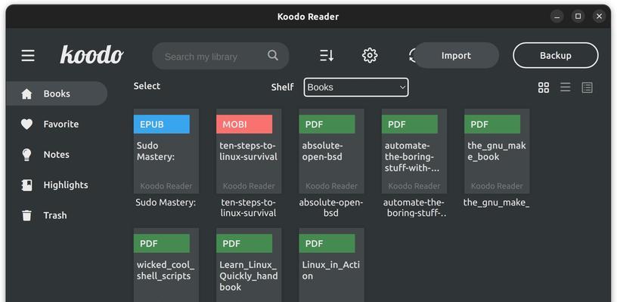The height and width of the screenshot is (302, 617).
Task: Click the Shelf label text
Action: 282,87
